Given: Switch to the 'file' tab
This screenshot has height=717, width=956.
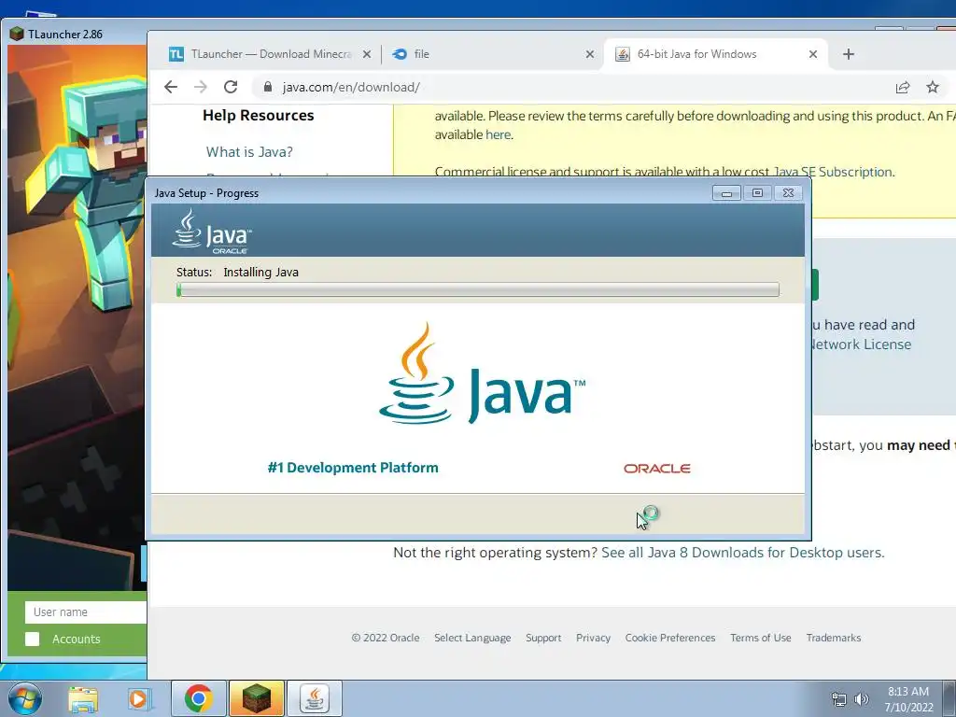Looking at the screenshot, I should pyautogui.click(x=492, y=54).
